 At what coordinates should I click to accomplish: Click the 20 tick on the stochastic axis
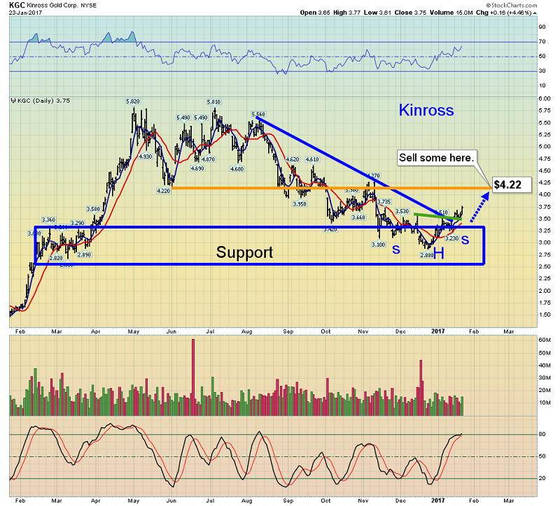(542, 478)
